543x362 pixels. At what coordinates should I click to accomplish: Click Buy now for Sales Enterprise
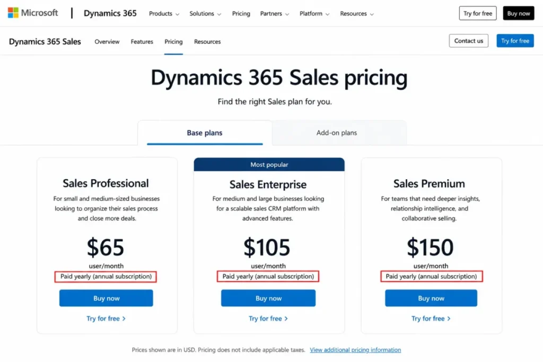[x=268, y=298]
